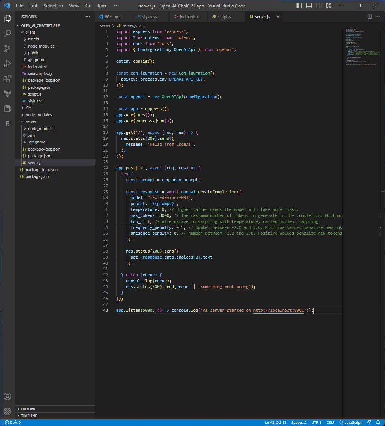Click the server.js breadcrumb segment
The height and width of the screenshot is (426, 385).
127,25
